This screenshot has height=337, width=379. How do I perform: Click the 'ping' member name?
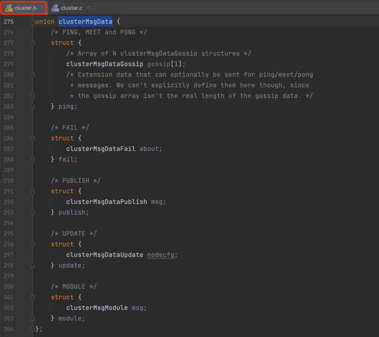(66, 107)
